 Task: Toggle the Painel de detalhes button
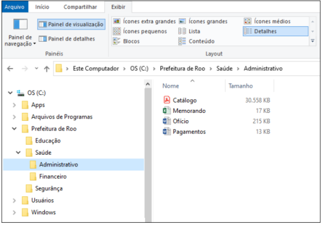point(67,38)
